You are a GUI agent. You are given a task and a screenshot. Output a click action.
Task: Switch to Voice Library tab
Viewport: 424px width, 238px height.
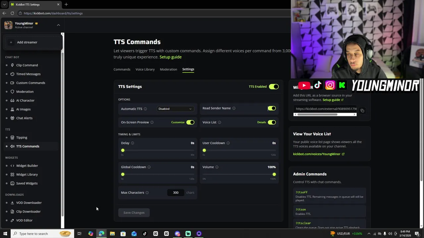[x=145, y=69]
